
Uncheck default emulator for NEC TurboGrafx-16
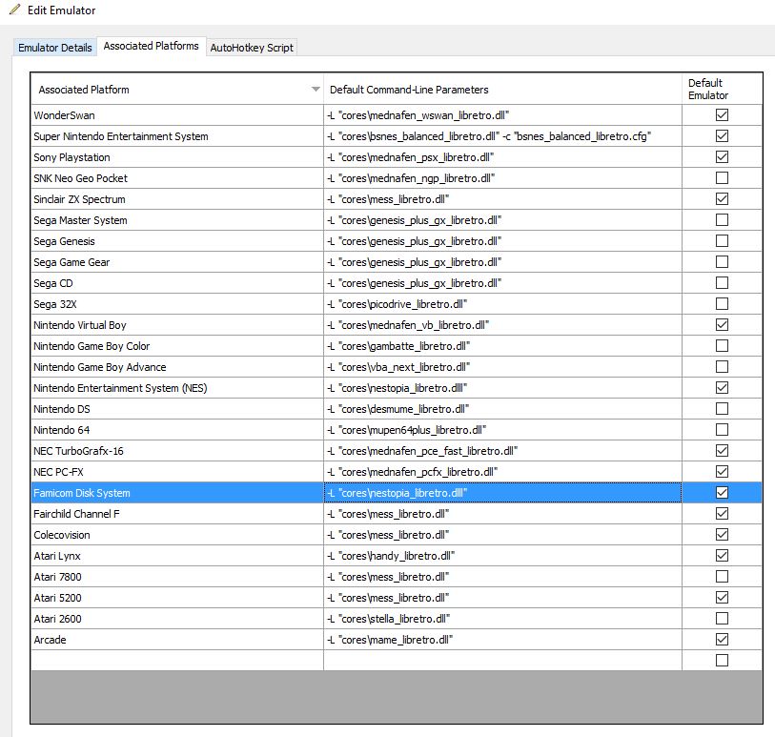click(x=723, y=451)
